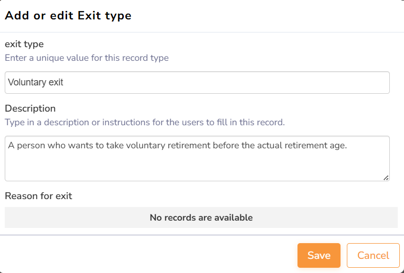Click blank space below the description text
The width and height of the screenshot is (404, 273).
pos(197,168)
